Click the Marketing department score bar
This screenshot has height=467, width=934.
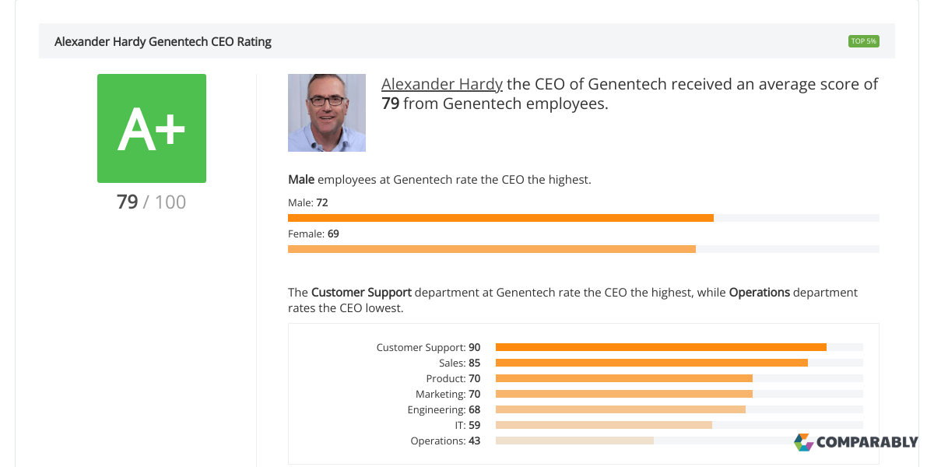623,394
